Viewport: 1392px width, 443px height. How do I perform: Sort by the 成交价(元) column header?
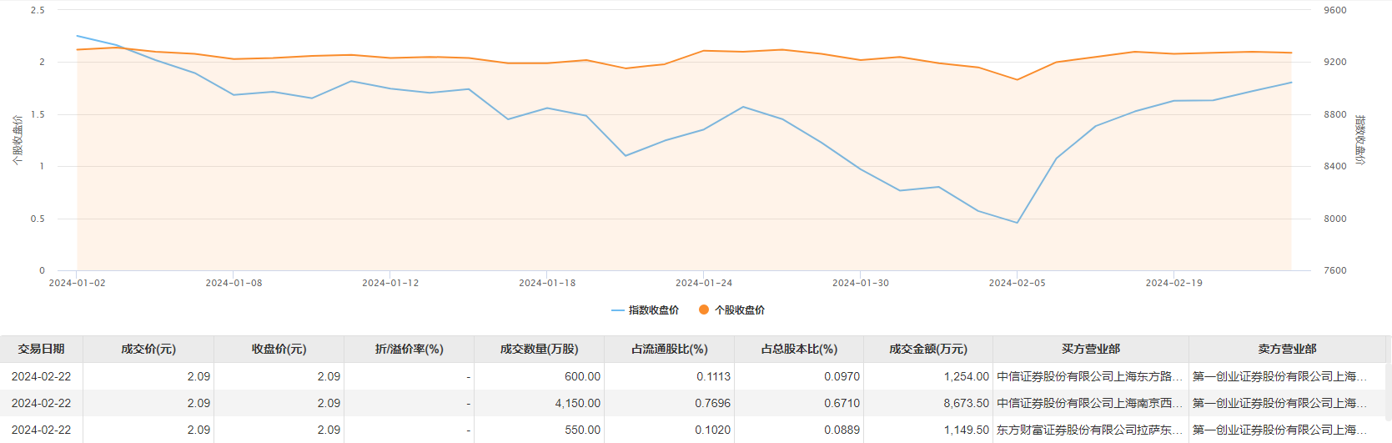(148, 349)
